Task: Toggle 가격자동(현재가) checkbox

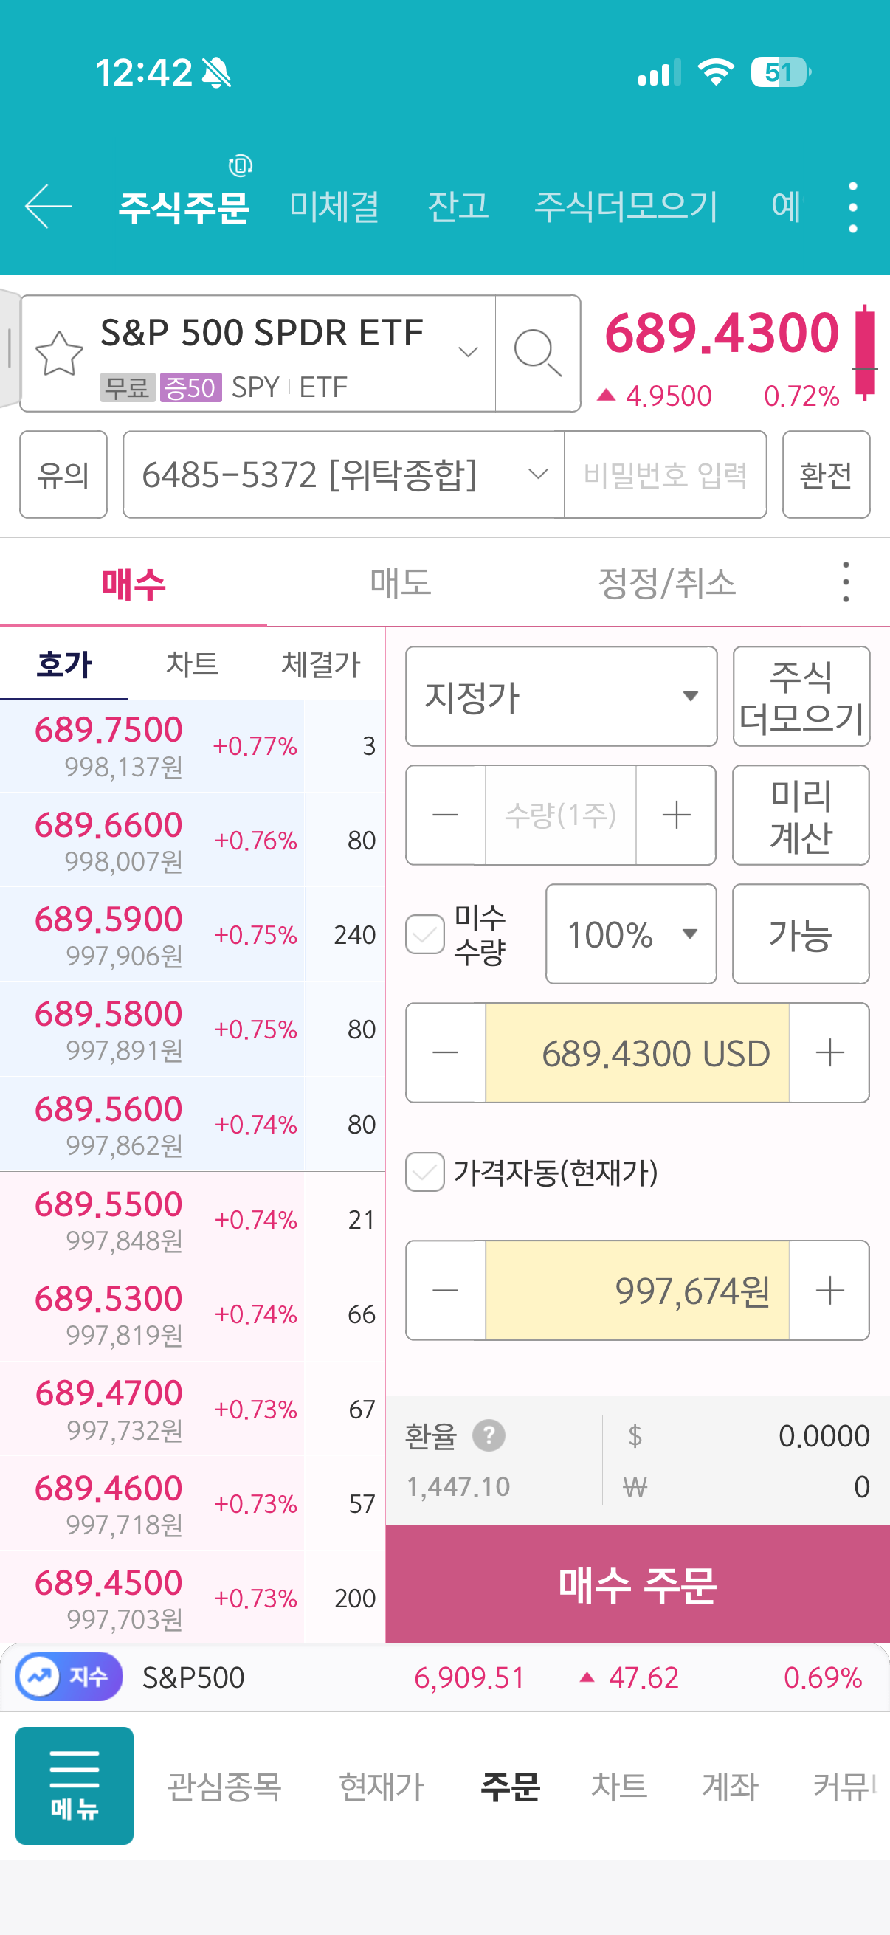Action: coord(425,1172)
